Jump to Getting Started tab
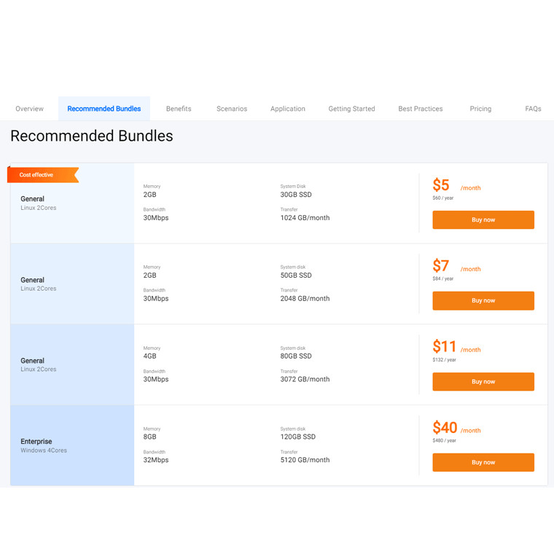The width and height of the screenshot is (554, 554). tap(351, 109)
